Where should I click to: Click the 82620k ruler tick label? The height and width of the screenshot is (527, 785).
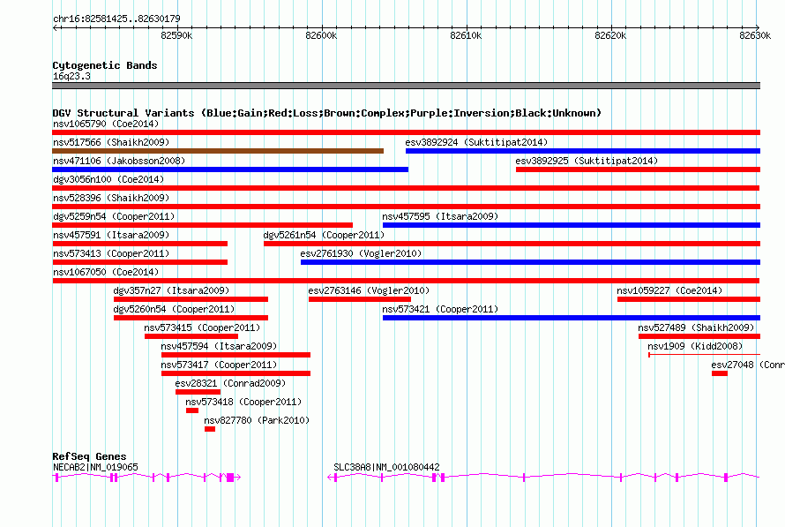click(x=610, y=36)
